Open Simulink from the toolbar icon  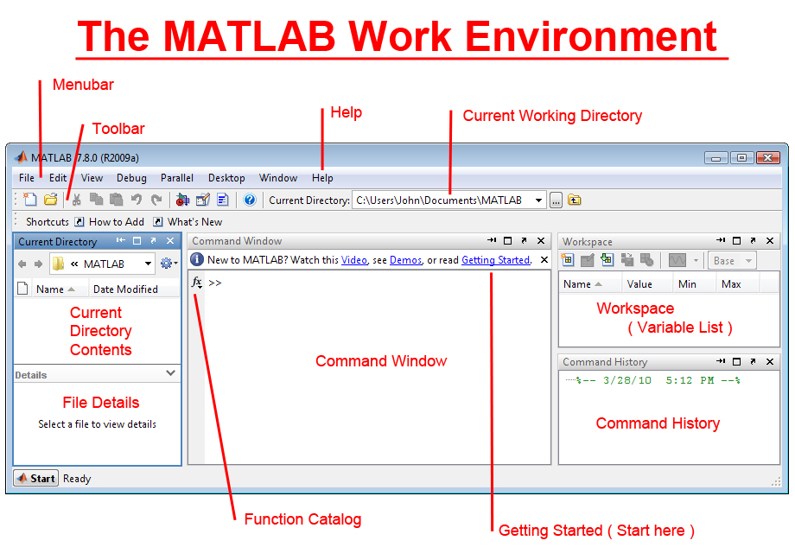[182, 200]
